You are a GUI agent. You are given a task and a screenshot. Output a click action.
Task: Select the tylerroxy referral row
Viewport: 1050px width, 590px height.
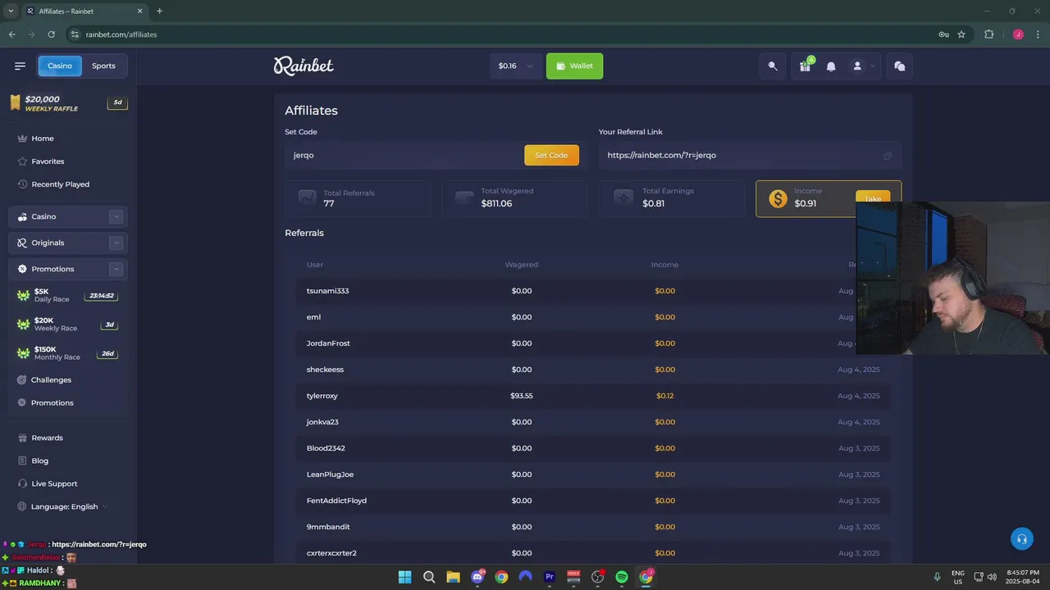[593, 396]
